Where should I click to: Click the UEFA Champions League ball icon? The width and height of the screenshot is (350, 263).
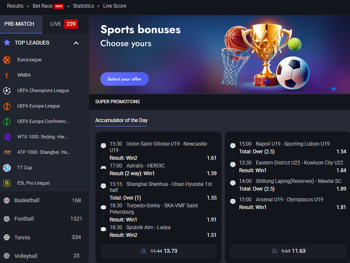7,91
